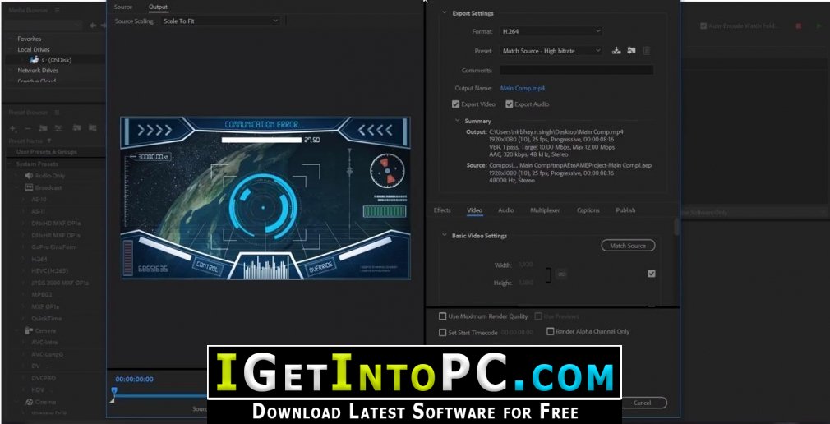Collapse the Summary section
Screen dimensions: 830x424
[x=458, y=121]
